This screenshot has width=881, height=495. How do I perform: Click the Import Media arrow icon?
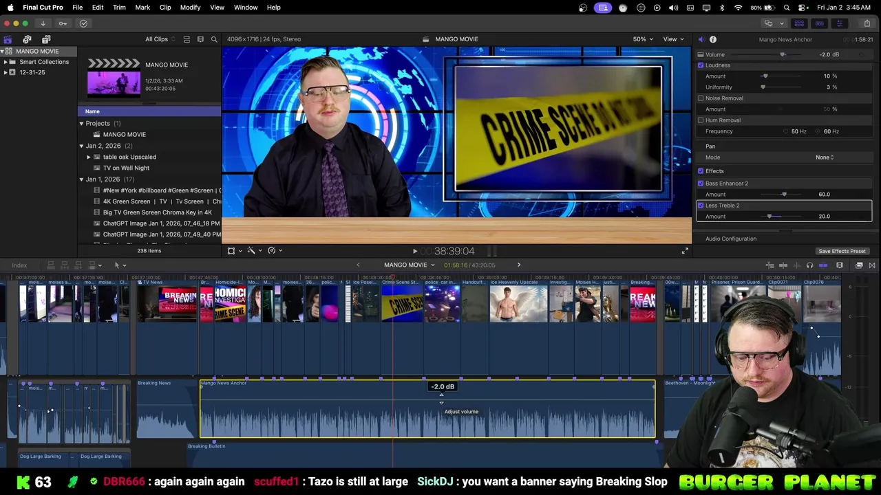pos(43,23)
